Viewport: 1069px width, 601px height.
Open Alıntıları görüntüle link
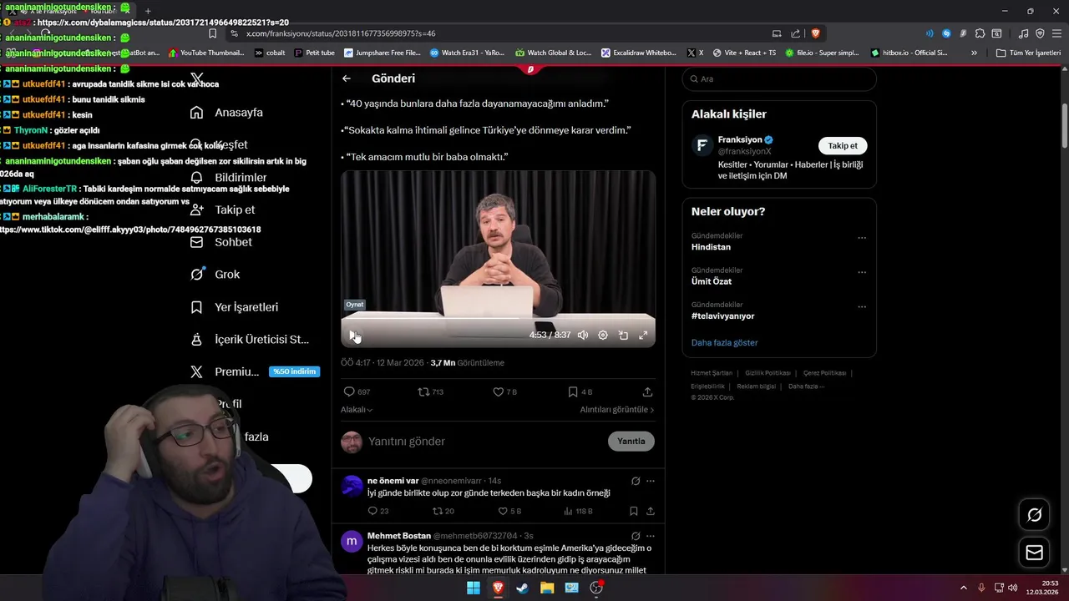pos(617,410)
